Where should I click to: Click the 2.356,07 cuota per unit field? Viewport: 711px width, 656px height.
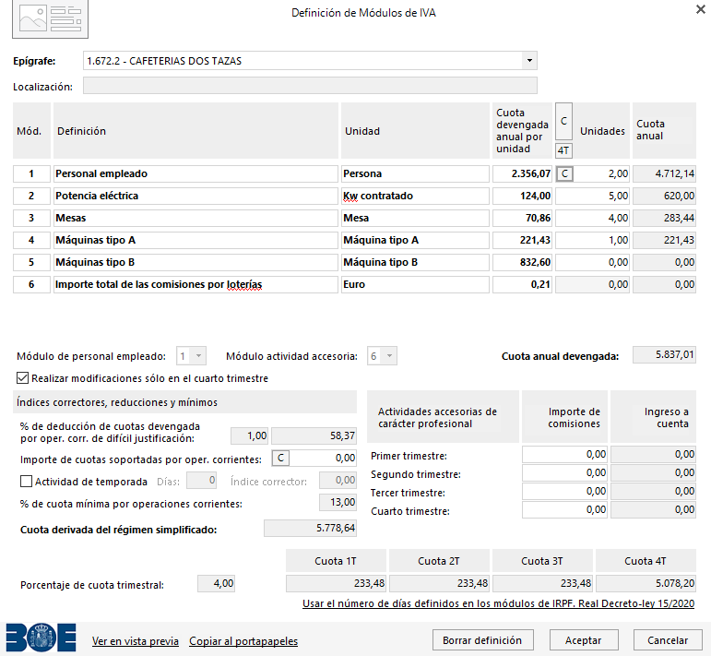click(x=522, y=173)
